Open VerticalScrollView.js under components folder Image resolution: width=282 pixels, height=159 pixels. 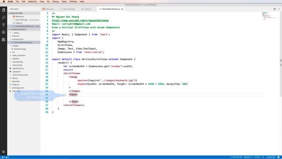click(x=23, y=42)
